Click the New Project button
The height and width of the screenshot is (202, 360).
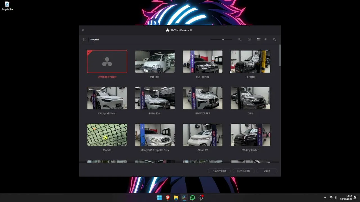[219, 171]
